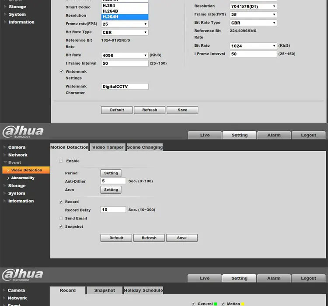Expand Information in the encode page sidebar
This screenshot has width=328, height=306.
point(21,22)
